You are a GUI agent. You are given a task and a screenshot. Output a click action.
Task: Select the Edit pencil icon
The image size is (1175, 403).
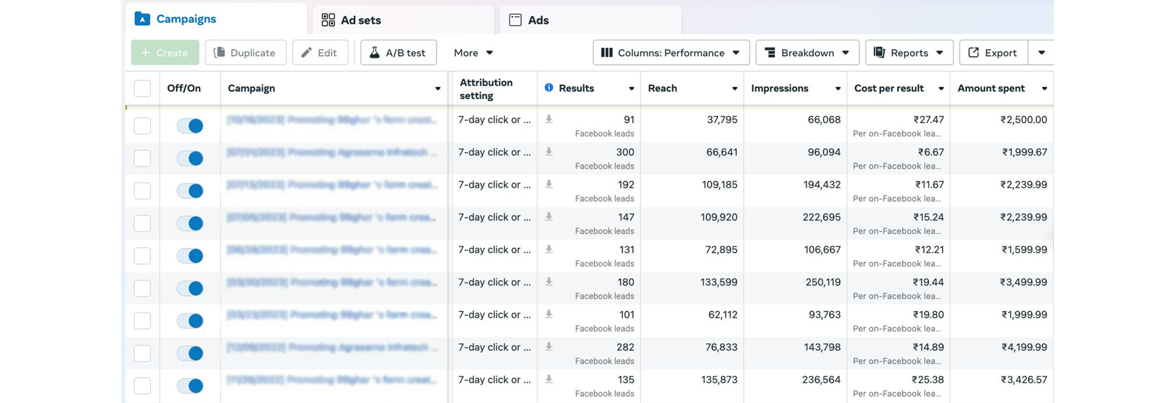(x=306, y=52)
